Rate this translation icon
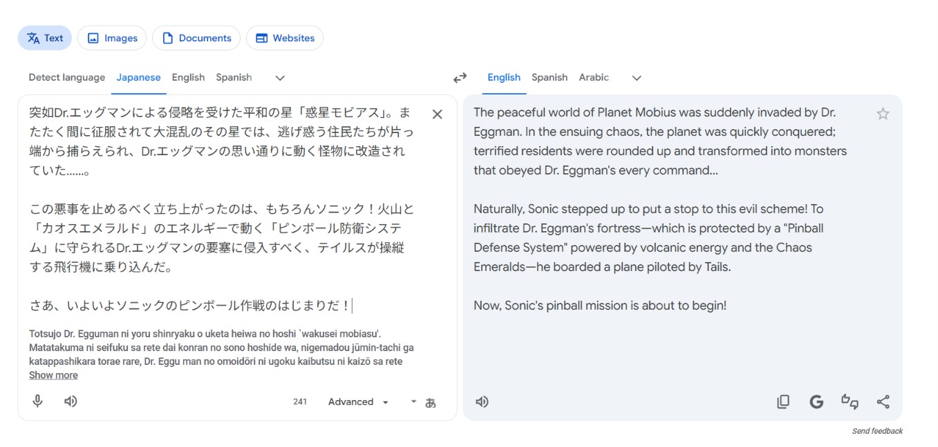The width and height of the screenshot is (938, 447). (x=850, y=401)
